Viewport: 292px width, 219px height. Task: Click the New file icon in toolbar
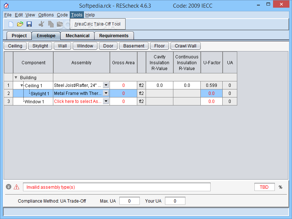coord(11,24)
